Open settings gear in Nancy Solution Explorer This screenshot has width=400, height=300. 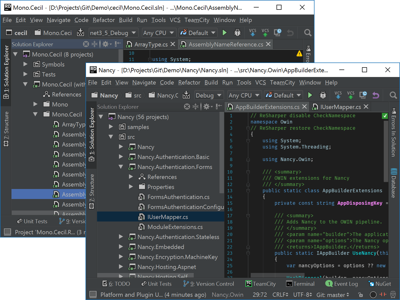tap(208, 107)
